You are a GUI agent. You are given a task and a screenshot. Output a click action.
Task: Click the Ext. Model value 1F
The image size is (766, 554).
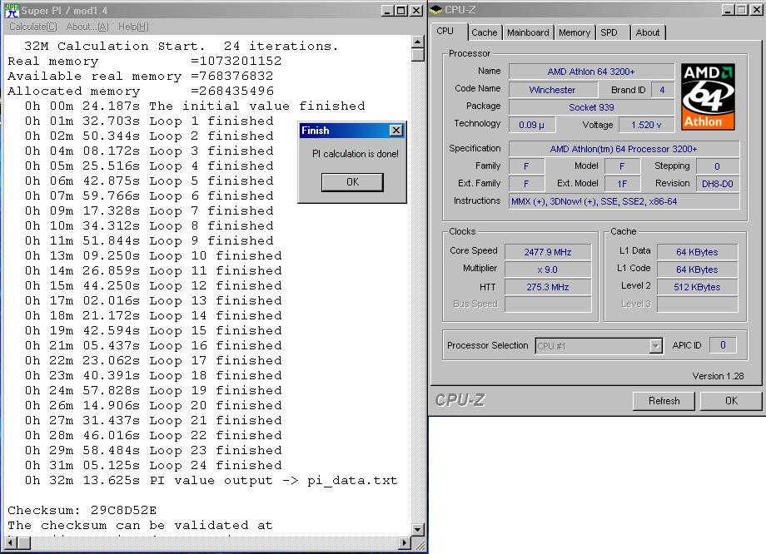tap(622, 184)
